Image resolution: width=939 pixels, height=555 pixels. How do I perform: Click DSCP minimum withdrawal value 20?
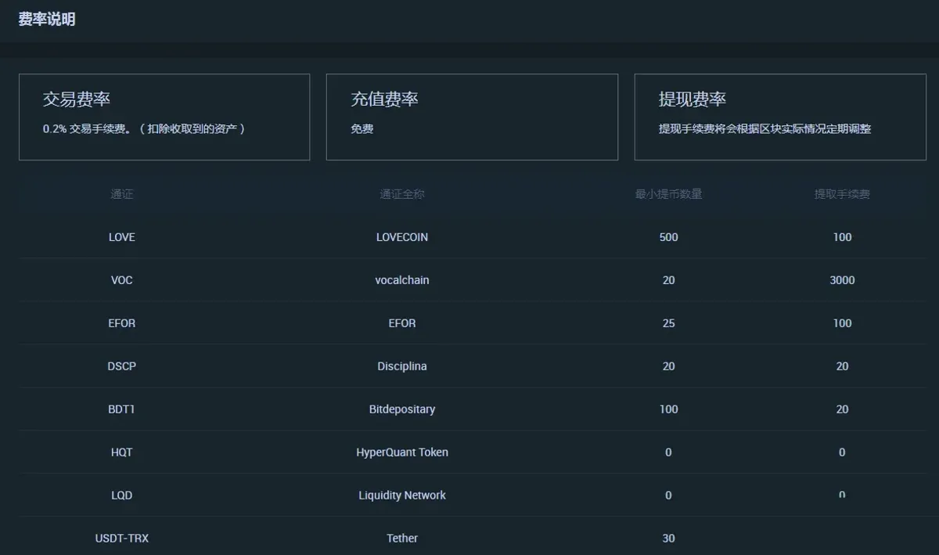coord(668,366)
